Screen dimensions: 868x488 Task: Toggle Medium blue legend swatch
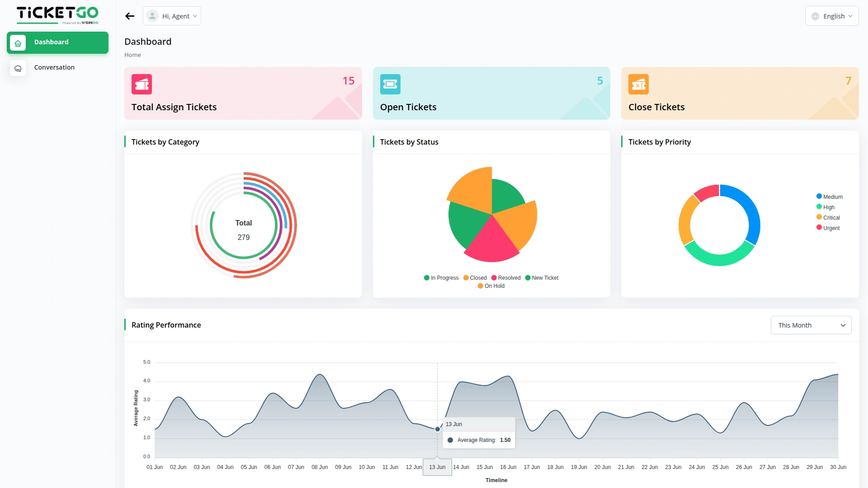819,196
